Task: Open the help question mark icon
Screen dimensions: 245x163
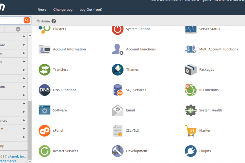Action: (x=54, y=21)
